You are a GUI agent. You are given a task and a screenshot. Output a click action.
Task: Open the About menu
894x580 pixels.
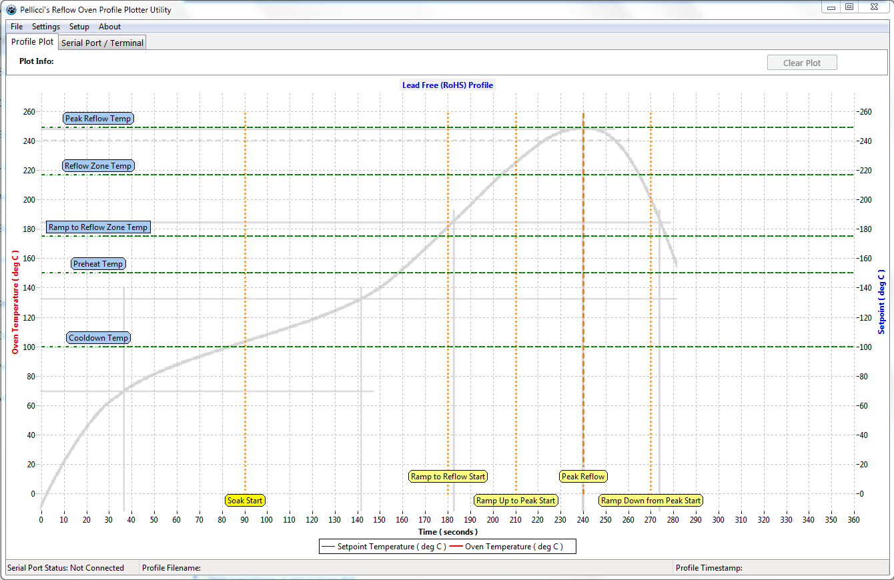(110, 27)
